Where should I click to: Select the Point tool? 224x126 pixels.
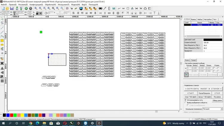point(2,53)
